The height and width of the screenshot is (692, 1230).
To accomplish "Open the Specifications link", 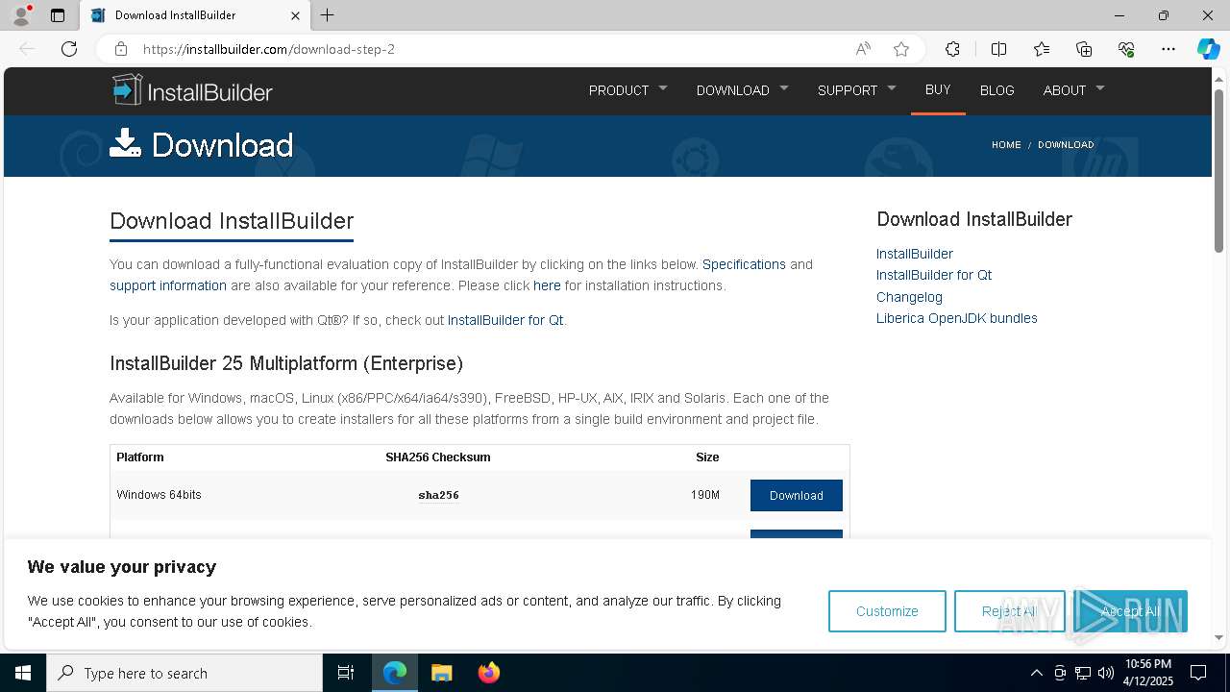I will coord(744,264).
